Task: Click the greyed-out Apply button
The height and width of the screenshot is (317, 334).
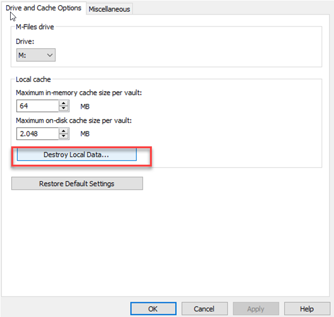Action: coord(255,308)
